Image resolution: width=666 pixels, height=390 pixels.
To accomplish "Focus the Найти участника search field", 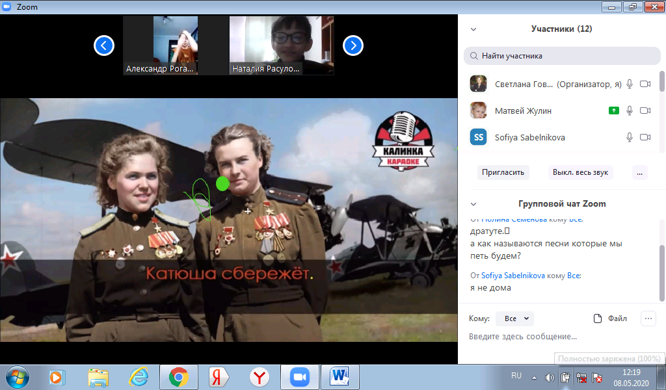I will coord(562,56).
